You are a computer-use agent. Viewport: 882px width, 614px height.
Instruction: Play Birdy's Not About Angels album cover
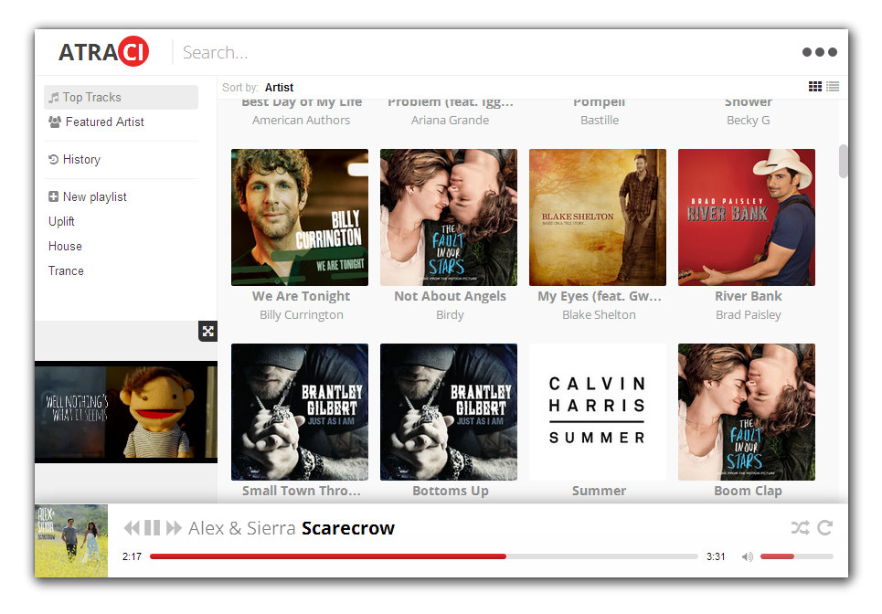[449, 217]
